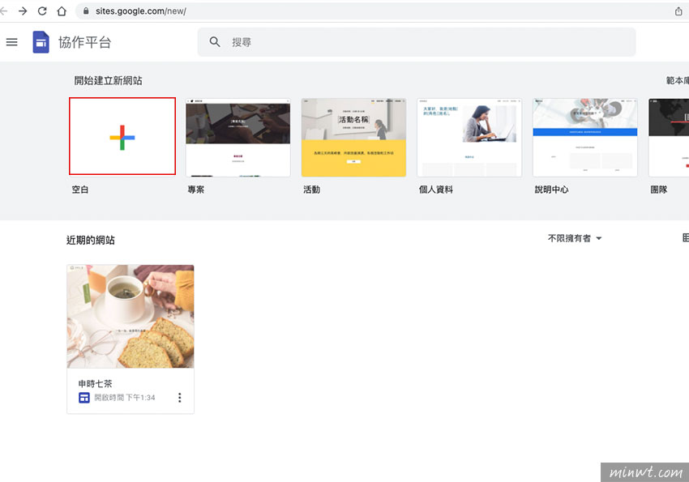
Task: Click the search magnifier icon
Action: [x=215, y=42]
